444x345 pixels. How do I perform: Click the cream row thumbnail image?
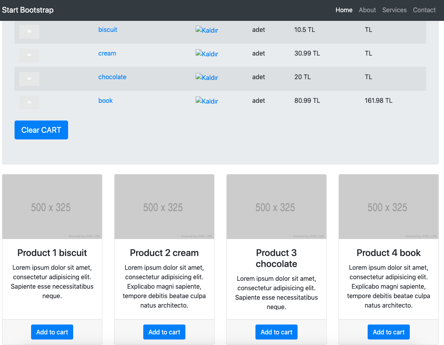point(29,55)
